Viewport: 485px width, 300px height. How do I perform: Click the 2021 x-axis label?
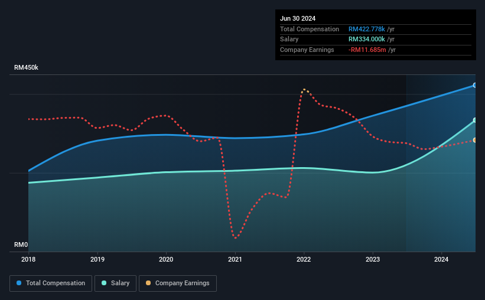click(x=235, y=259)
